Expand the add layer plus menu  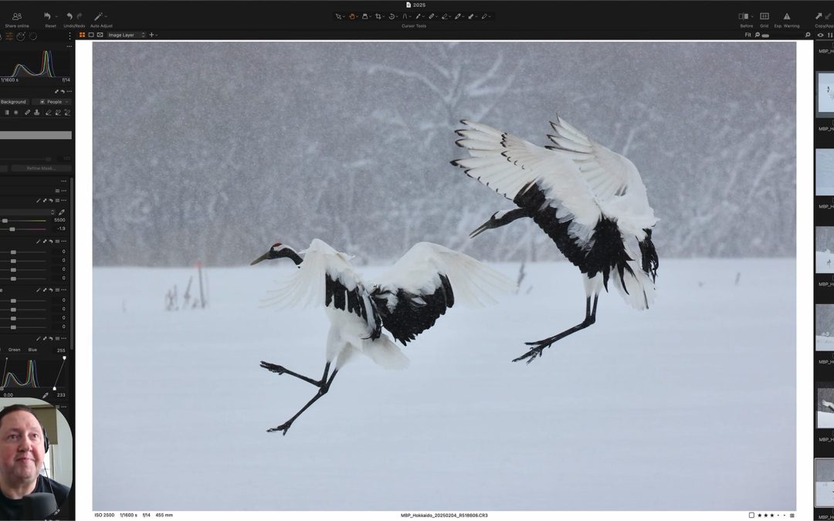pyautogui.click(x=152, y=35)
